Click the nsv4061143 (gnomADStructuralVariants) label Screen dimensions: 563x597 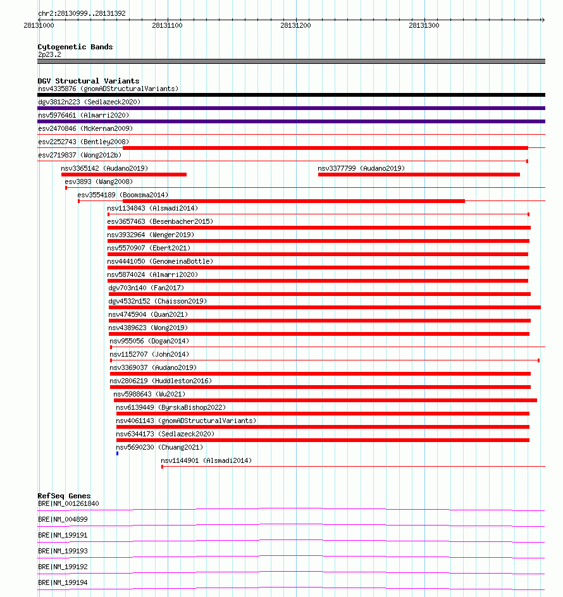point(186,421)
